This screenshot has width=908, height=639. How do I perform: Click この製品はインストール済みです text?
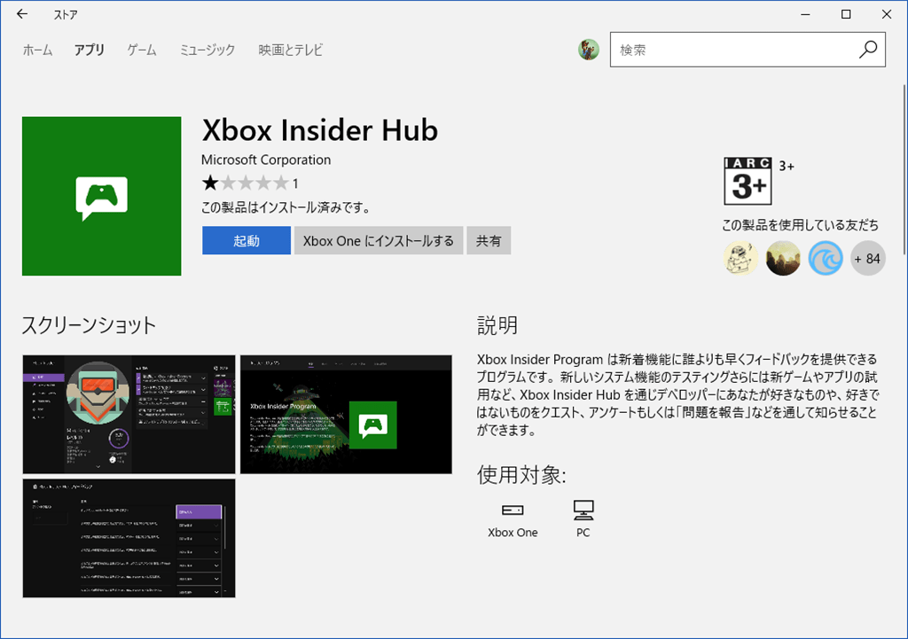pos(286,207)
